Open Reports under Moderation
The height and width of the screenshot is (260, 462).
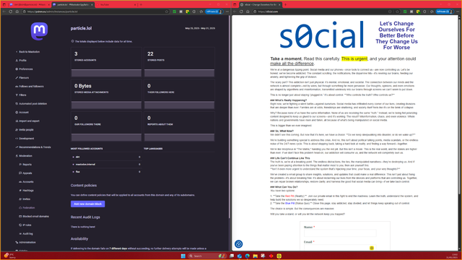pyautogui.click(x=25, y=165)
